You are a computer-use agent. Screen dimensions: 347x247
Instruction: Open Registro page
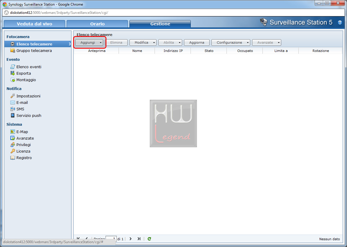(x=24, y=158)
